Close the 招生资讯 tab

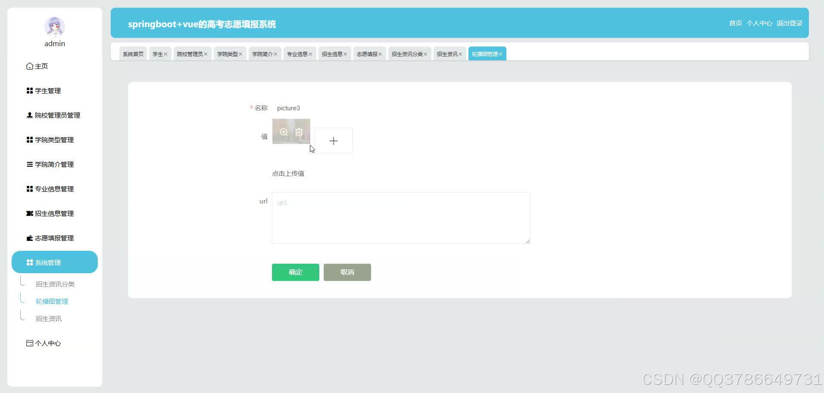[460, 54]
